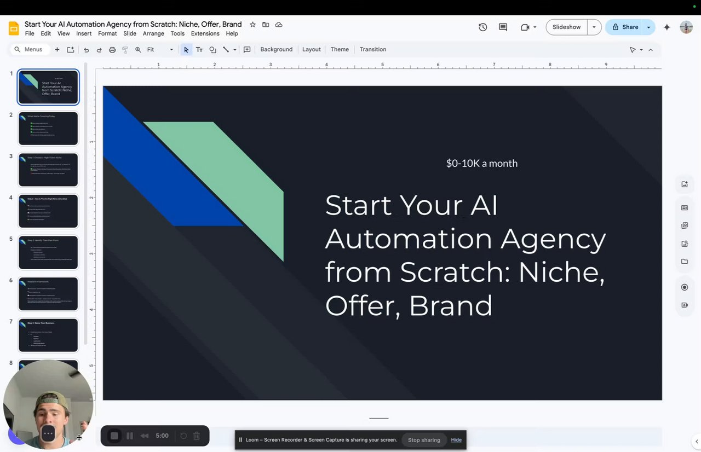Click Stop sharing in the Loom bar
Image resolution: width=701 pixels, height=452 pixels.
click(x=424, y=440)
